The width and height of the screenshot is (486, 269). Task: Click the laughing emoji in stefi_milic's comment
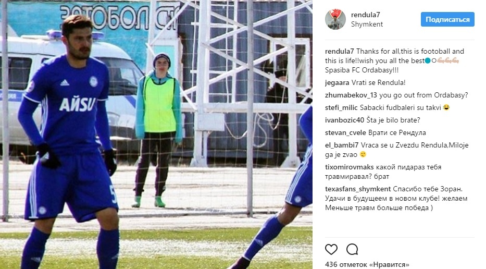(x=446, y=108)
